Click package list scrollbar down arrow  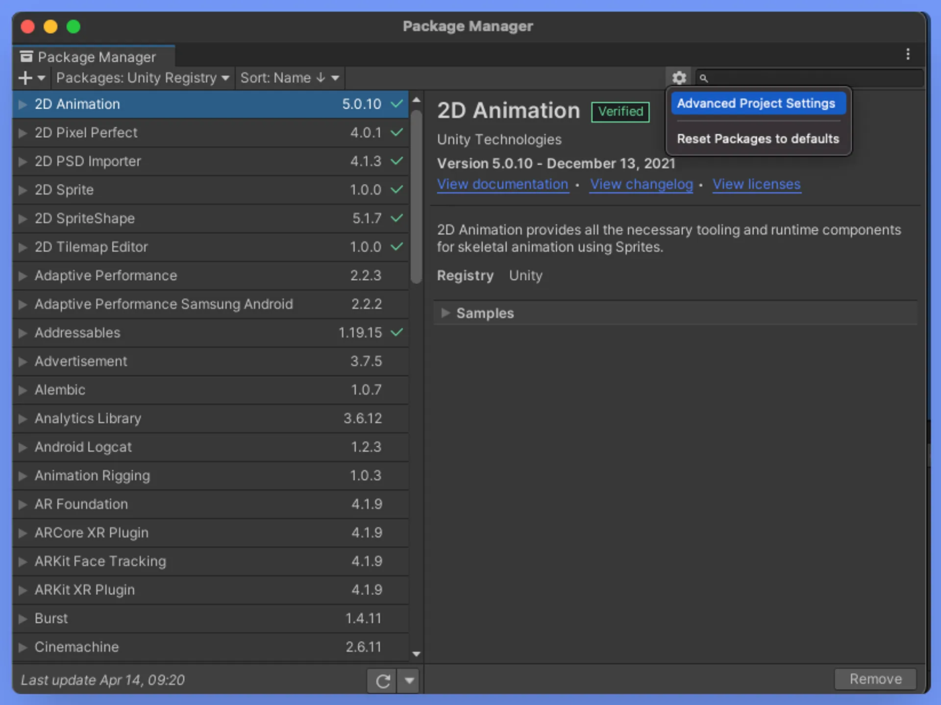click(x=416, y=654)
